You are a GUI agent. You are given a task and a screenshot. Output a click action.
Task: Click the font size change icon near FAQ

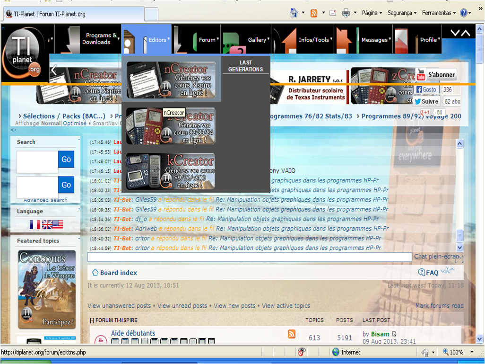tap(447, 270)
